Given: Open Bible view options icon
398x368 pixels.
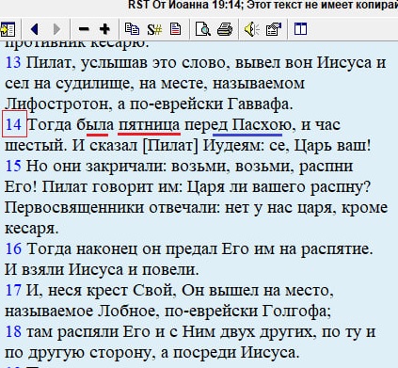Looking at the screenshot, I should [274, 29].
